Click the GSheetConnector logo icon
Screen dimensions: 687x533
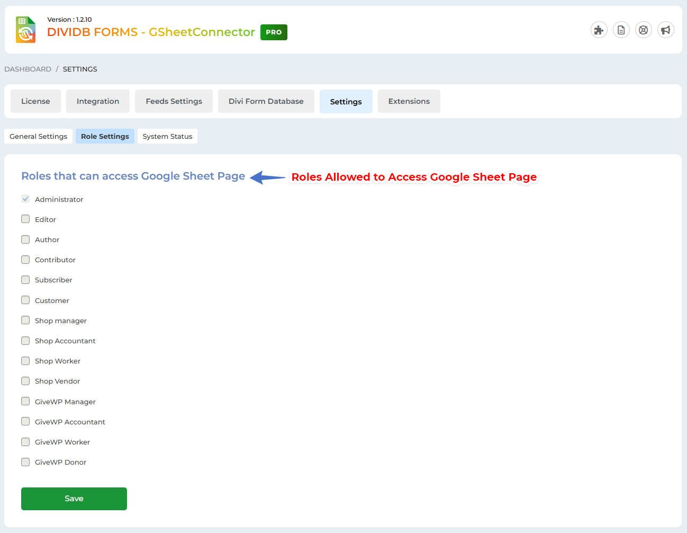pyautogui.click(x=25, y=30)
